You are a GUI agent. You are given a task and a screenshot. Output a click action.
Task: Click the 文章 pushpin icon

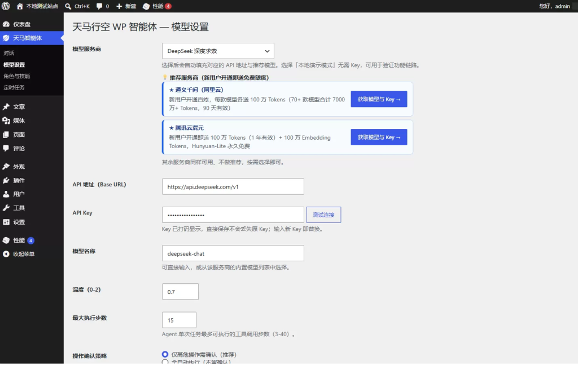click(6, 106)
